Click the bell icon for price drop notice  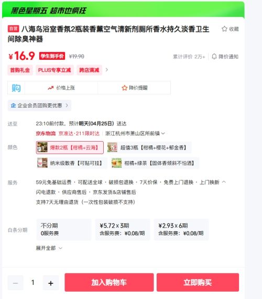click(x=214, y=57)
